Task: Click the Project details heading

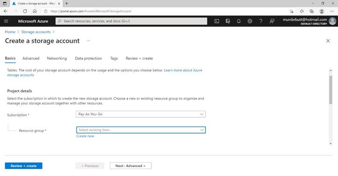Action: click(20, 91)
